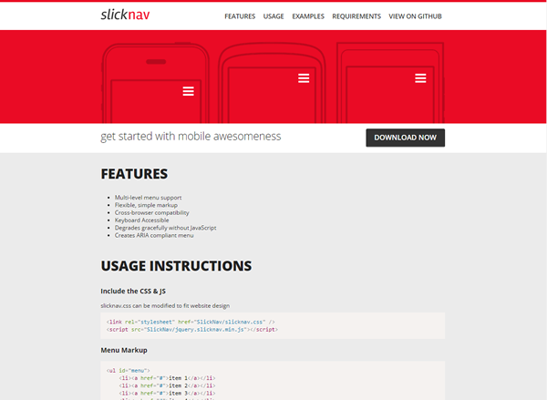Tap hamburger menu icon on first phone
Viewport: 547px width, 400px height.
pos(189,91)
